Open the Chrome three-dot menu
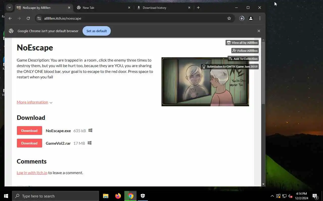The height and width of the screenshot is (201, 323). point(260,18)
